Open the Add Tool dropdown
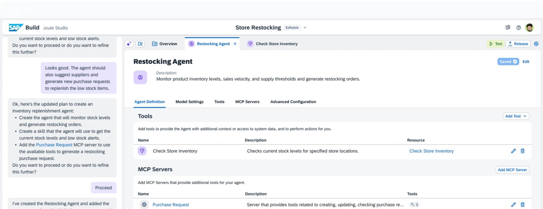This screenshot has height=209, width=543. tap(516, 116)
